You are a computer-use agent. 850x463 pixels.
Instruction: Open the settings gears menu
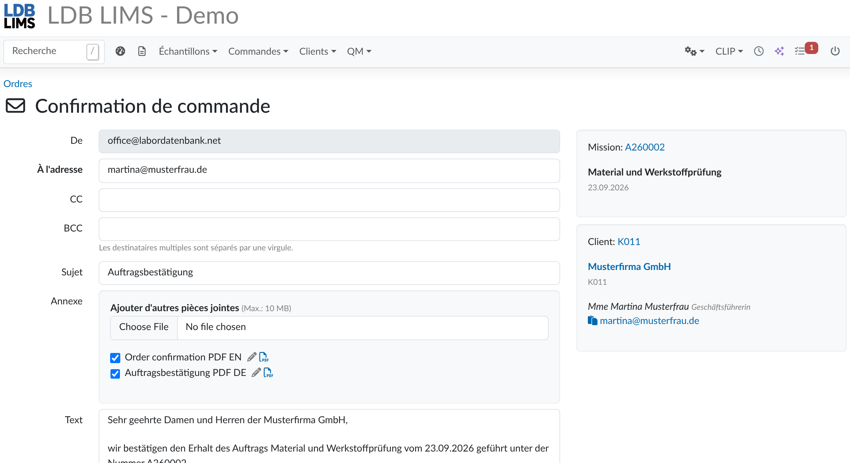tap(694, 51)
